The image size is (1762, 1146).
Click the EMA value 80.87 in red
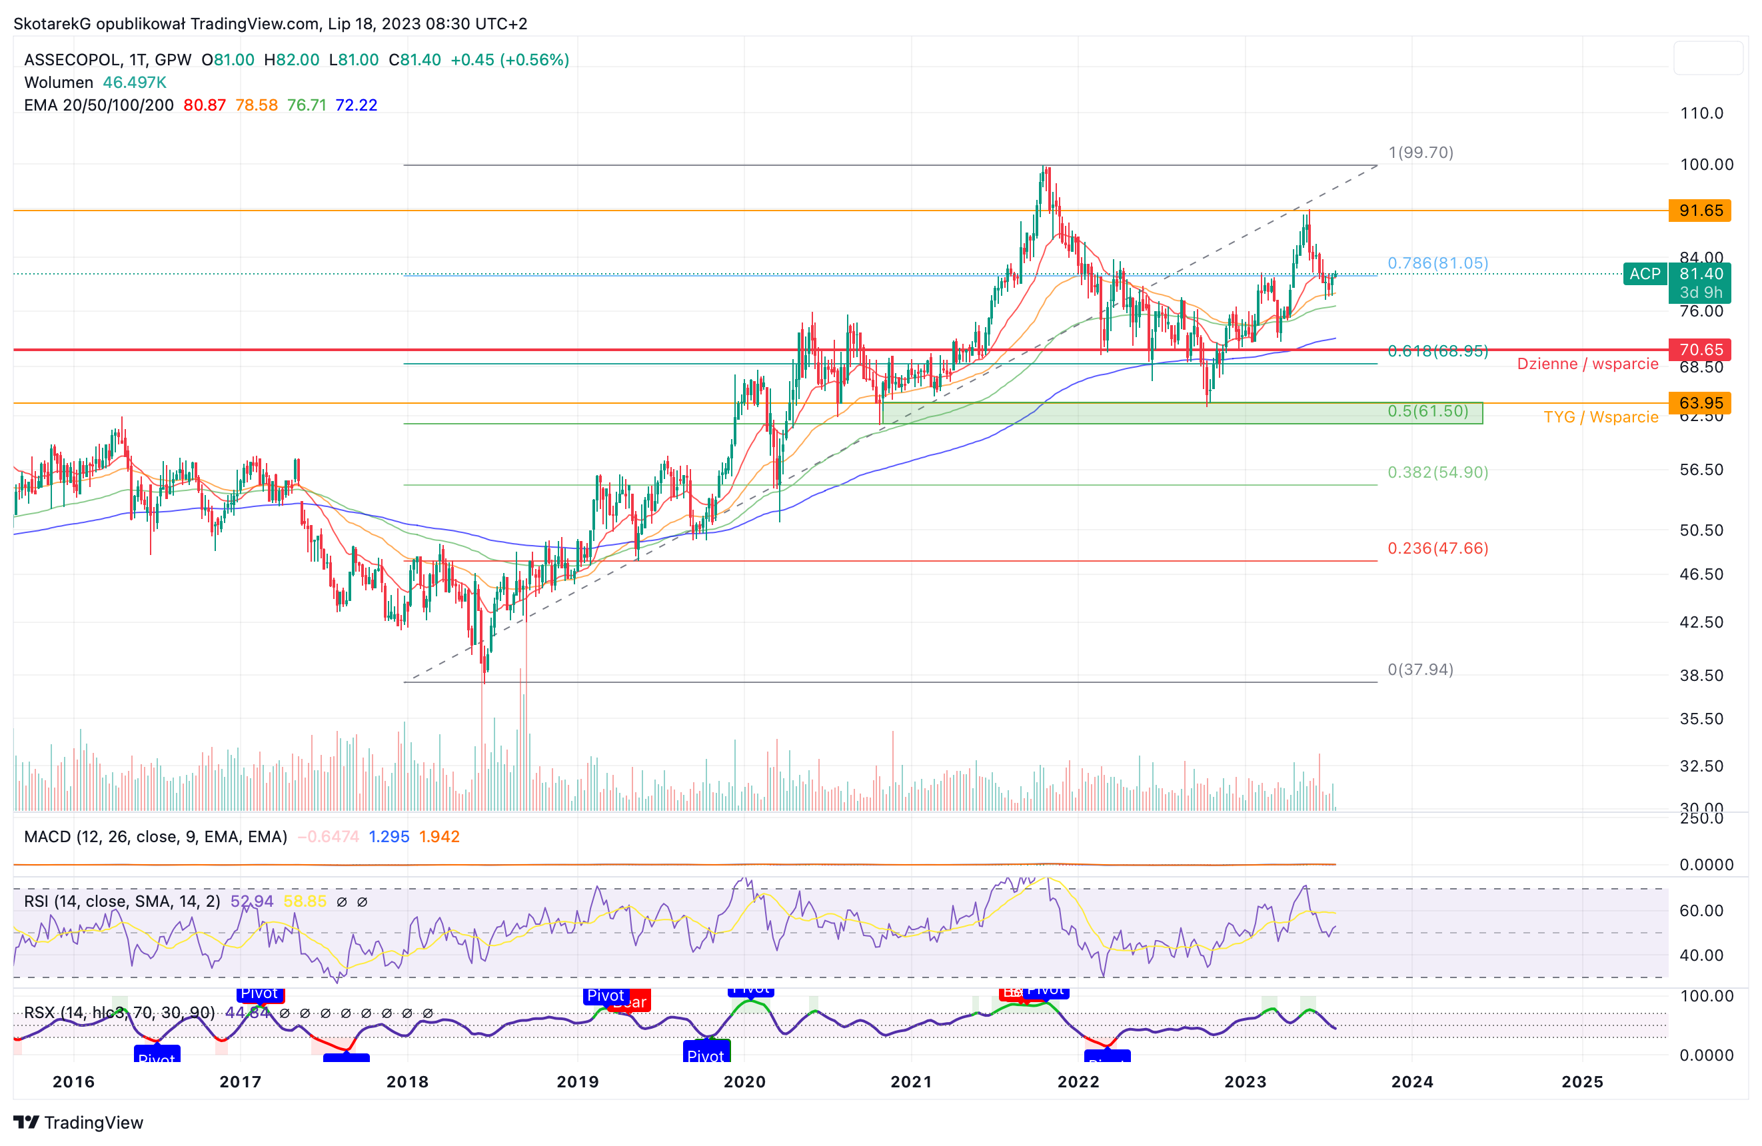(x=205, y=105)
